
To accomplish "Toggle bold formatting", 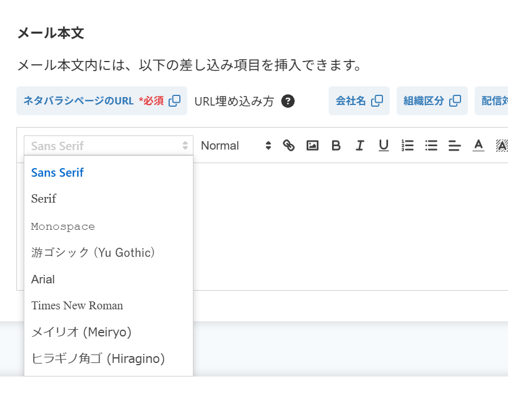I will [336, 146].
